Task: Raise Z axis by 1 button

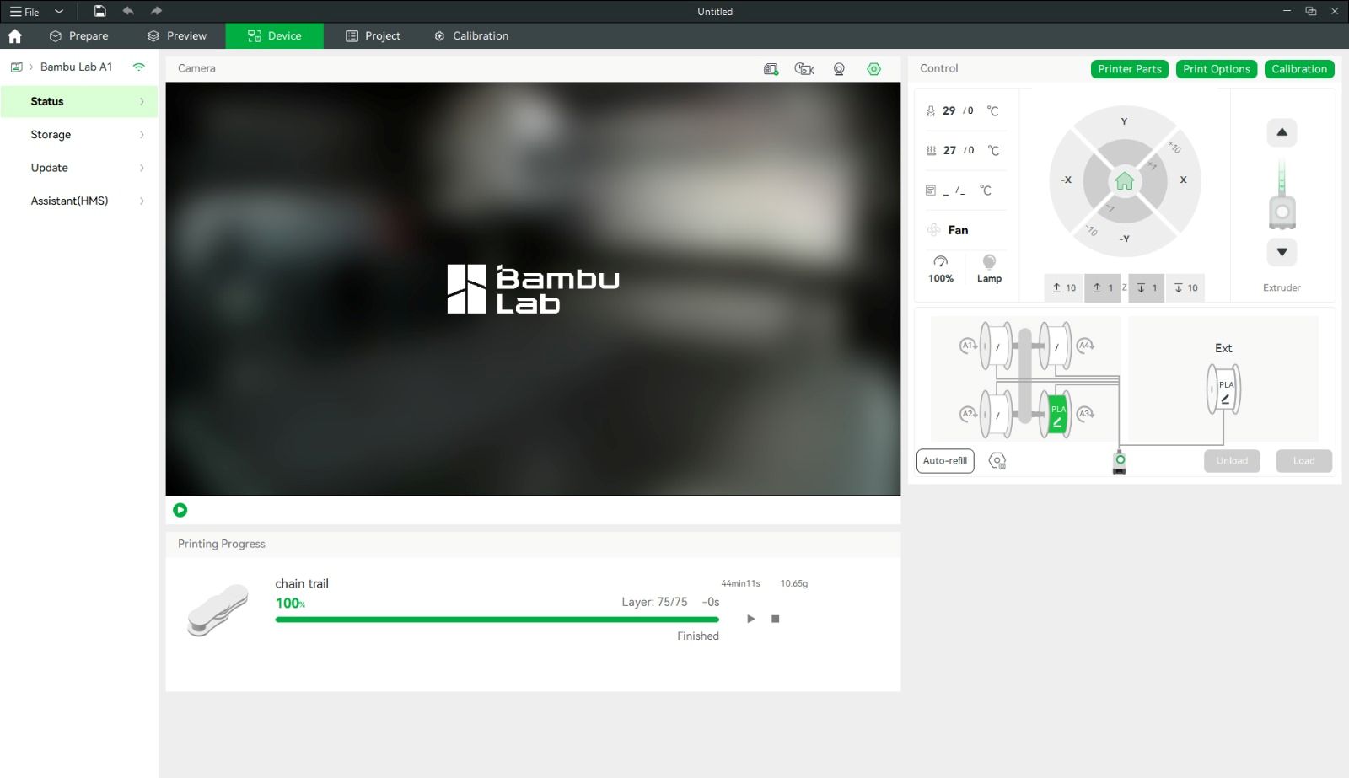Action: (x=1103, y=287)
